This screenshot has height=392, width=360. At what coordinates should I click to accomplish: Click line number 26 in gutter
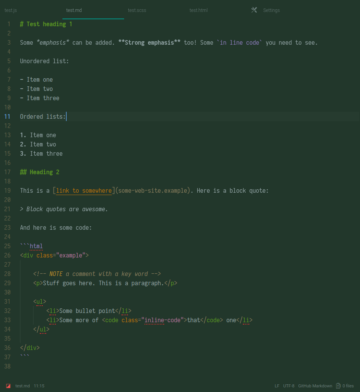(x=7, y=255)
